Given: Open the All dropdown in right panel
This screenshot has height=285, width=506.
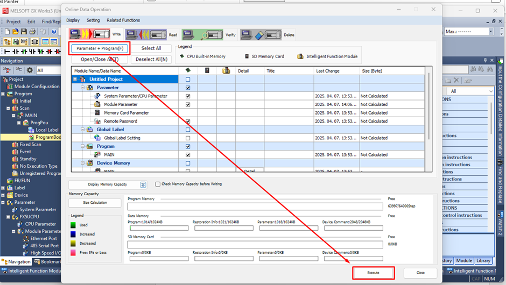Looking at the screenshot, I should (x=491, y=91).
